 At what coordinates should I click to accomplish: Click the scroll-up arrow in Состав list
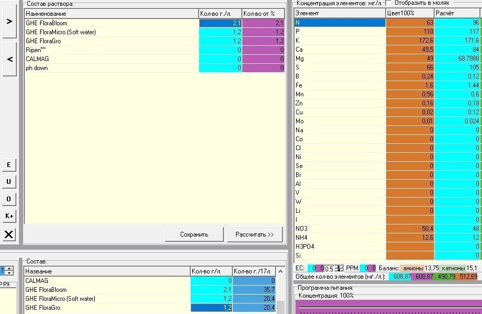pyautogui.click(x=280, y=271)
